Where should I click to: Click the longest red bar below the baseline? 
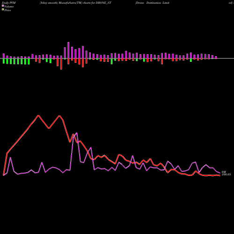coord(61,64)
